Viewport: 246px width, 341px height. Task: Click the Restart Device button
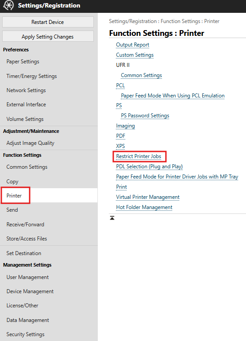tap(48, 22)
